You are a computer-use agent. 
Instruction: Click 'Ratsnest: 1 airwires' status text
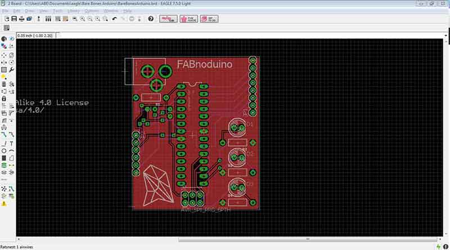(17, 247)
